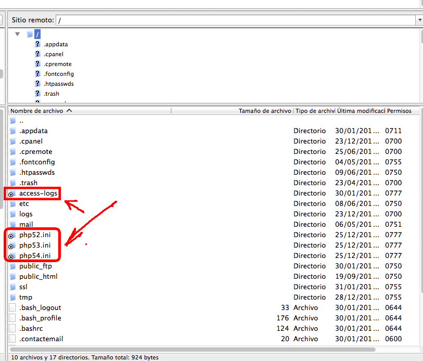Sort by Tipo de archivo column
Image resolution: width=423 pixels, height=361 pixels.
click(x=315, y=111)
